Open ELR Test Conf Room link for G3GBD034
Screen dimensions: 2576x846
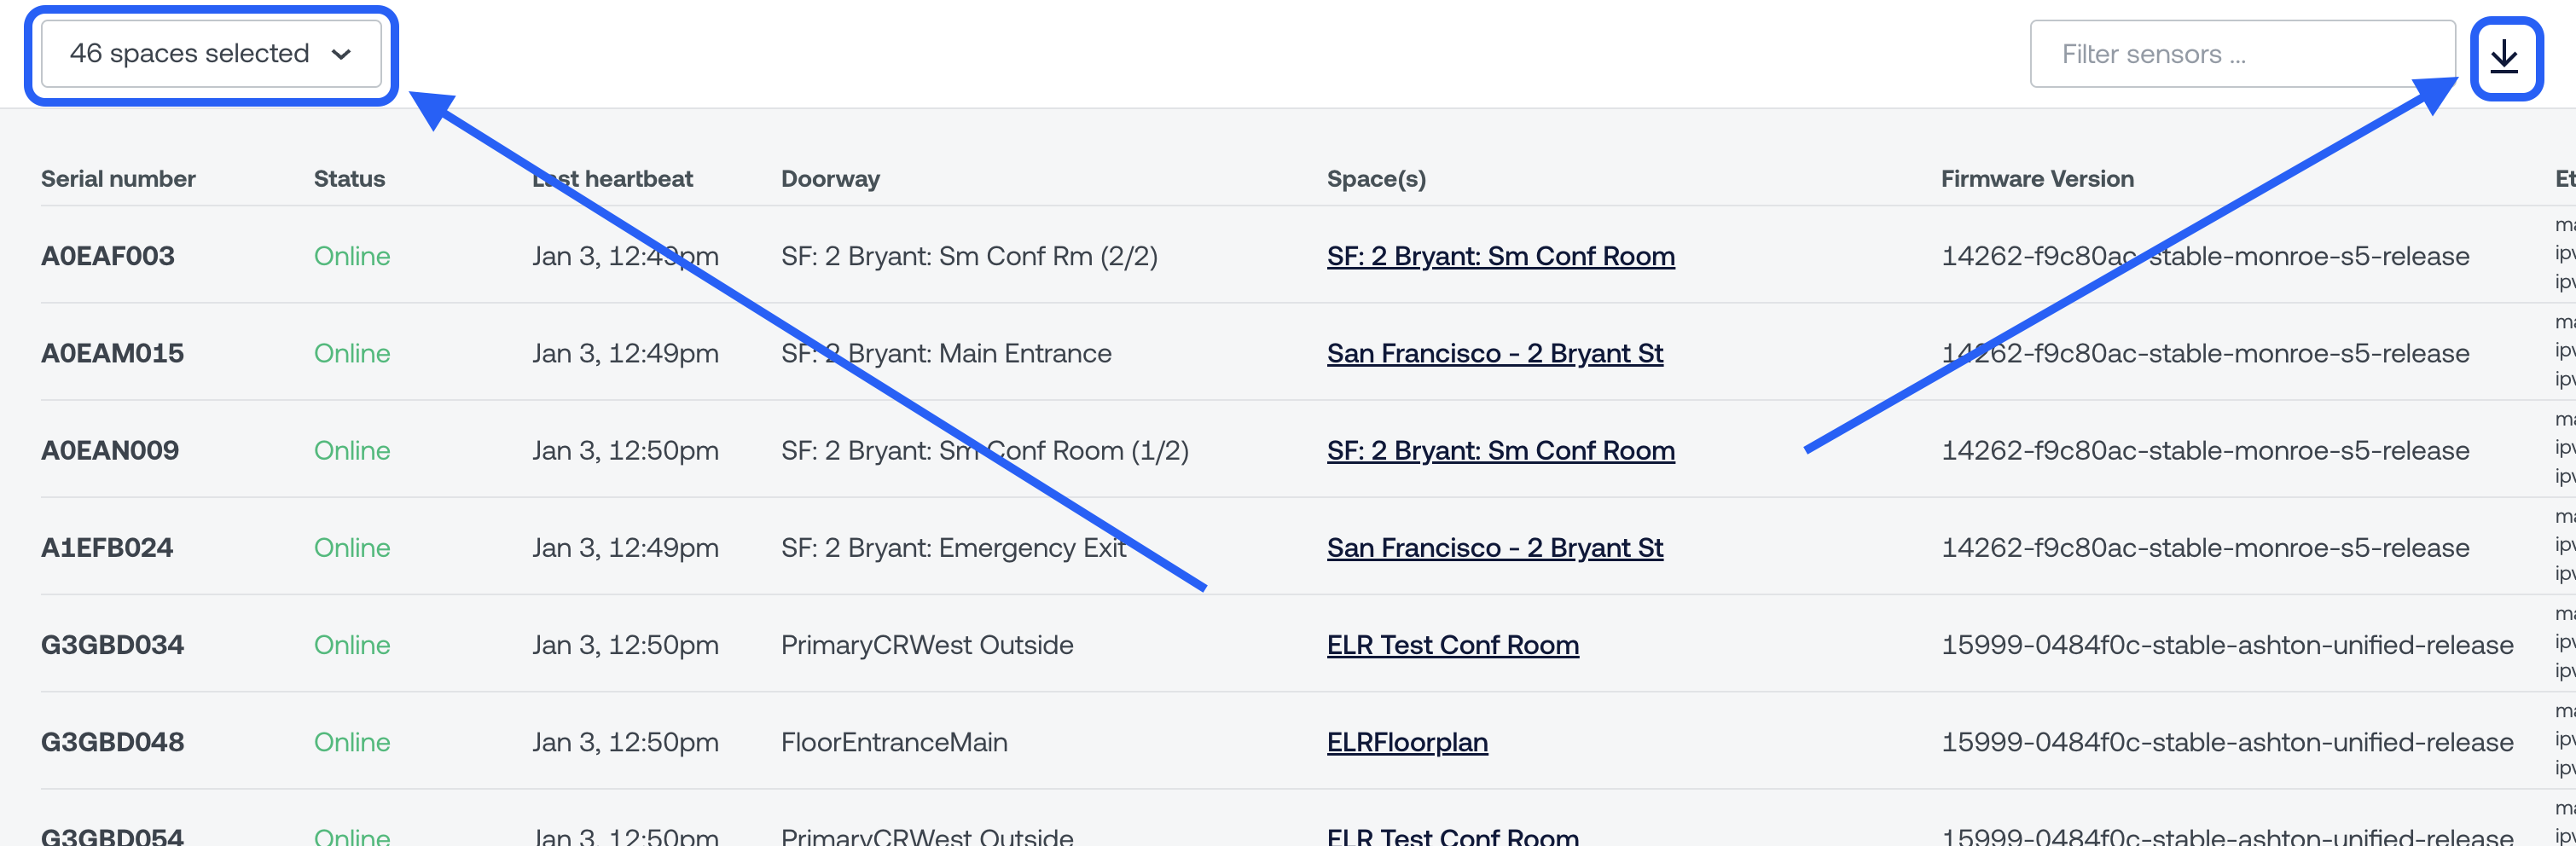pos(1452,645)
